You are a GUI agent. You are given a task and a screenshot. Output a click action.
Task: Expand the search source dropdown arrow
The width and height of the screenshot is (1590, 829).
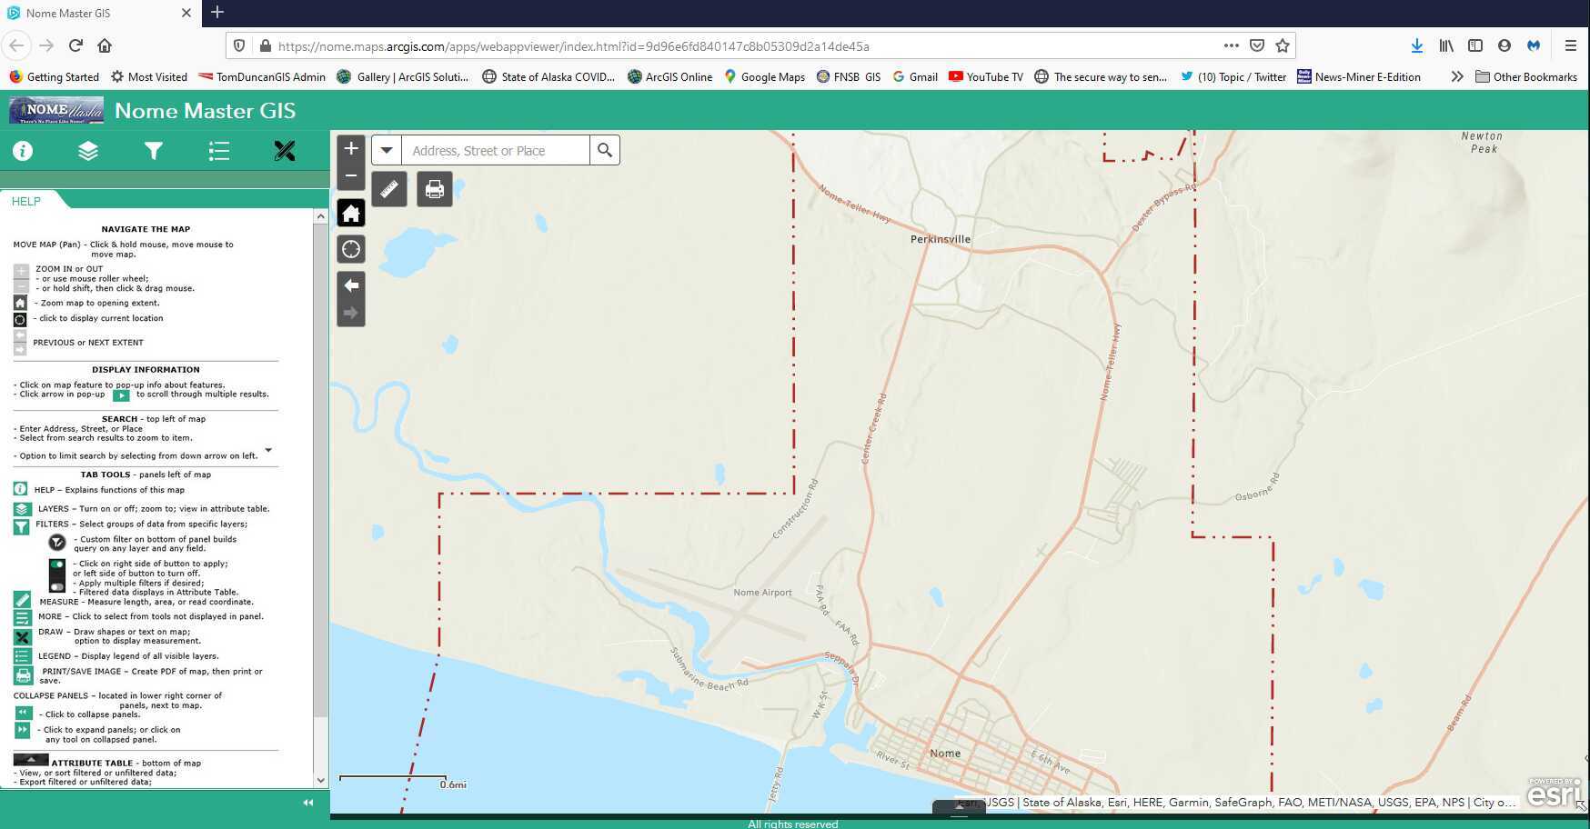click(387, 150)
